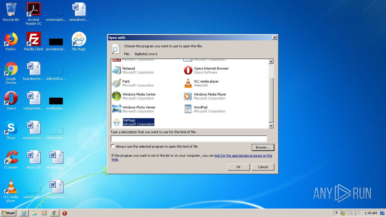Open europechica... document on desktop
The height and width of the screenshot is (217, 386).
tap(33, 130)
